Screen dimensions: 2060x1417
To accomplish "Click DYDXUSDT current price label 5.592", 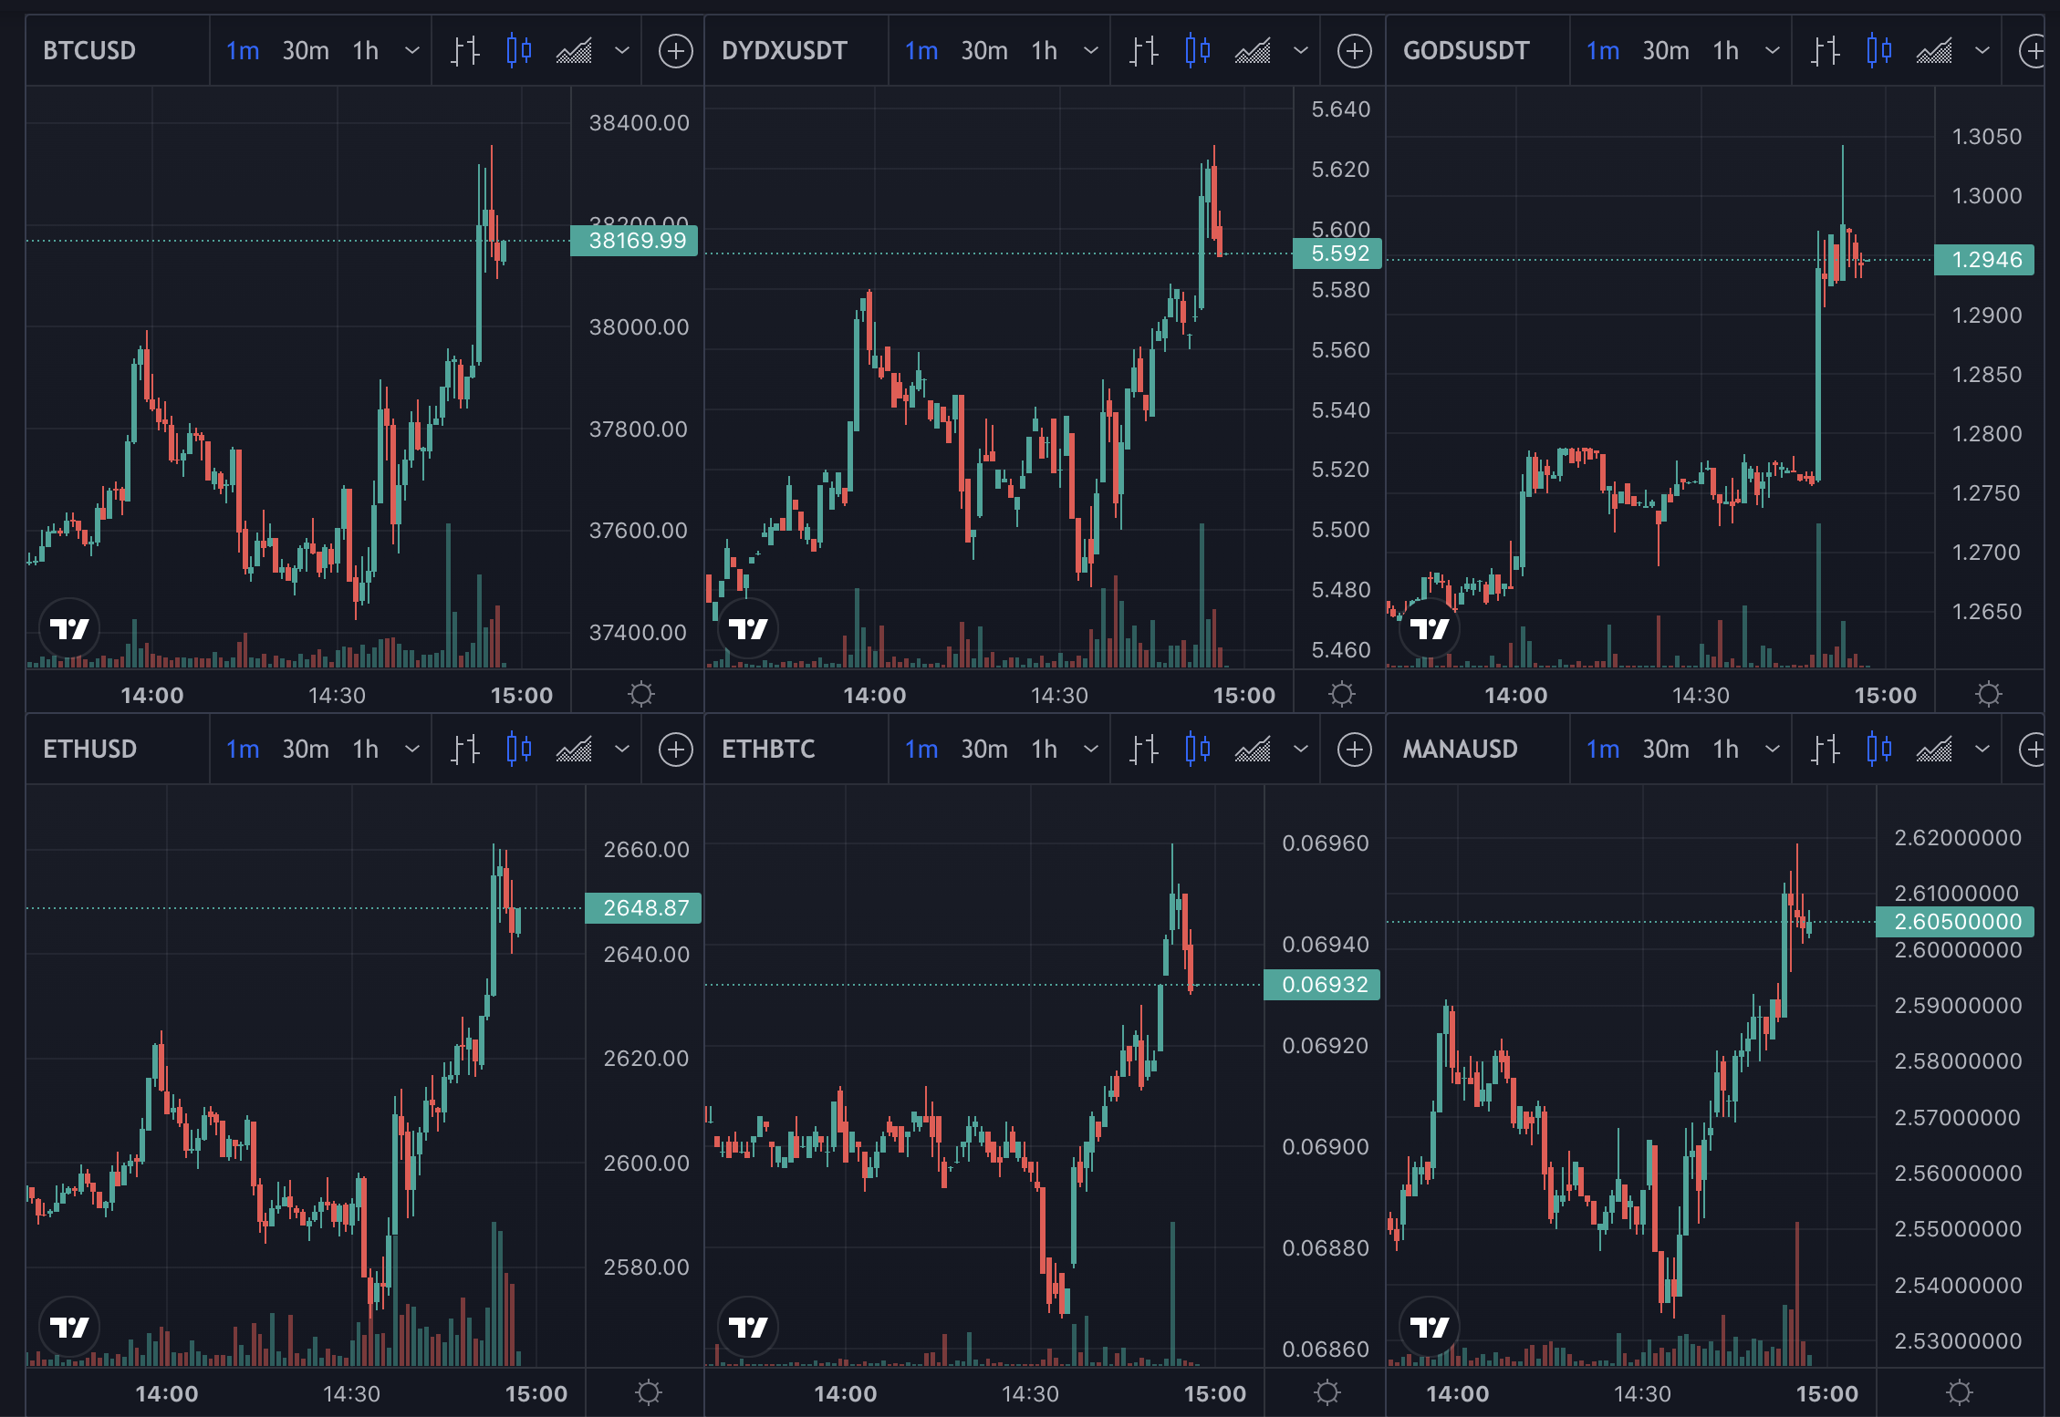I will click(x=1337, y=253).
